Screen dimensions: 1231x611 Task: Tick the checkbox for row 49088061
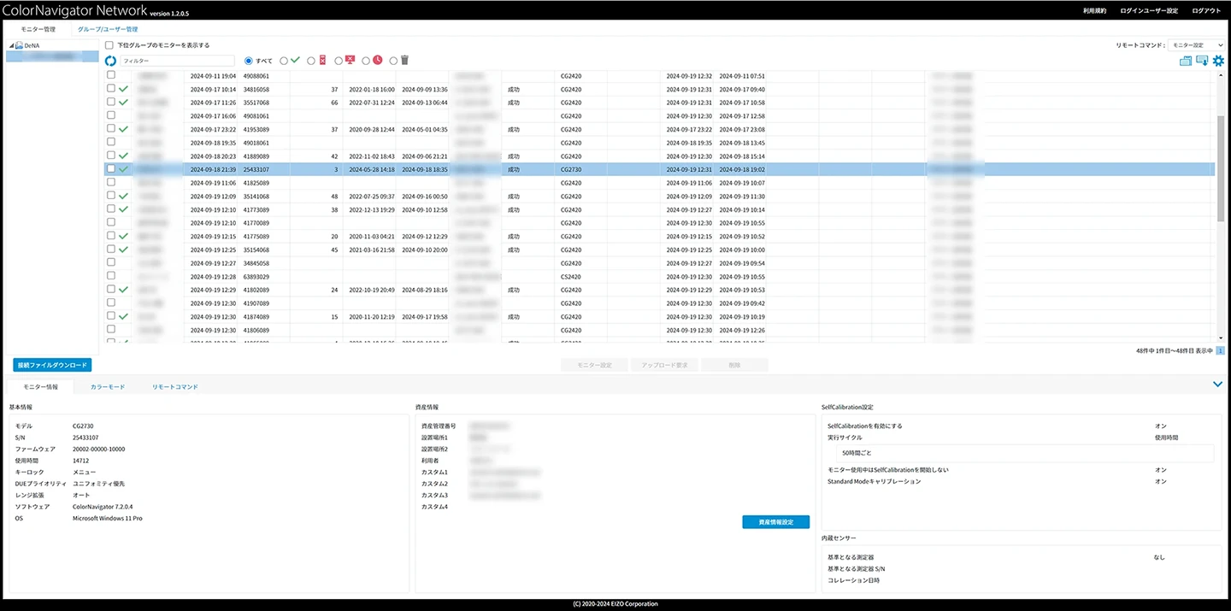[110, 75]
